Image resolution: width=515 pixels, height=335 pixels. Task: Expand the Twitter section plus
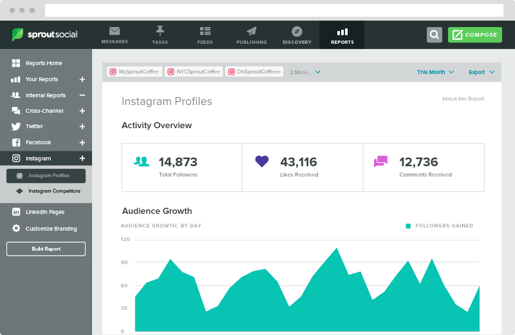[82, 126]
